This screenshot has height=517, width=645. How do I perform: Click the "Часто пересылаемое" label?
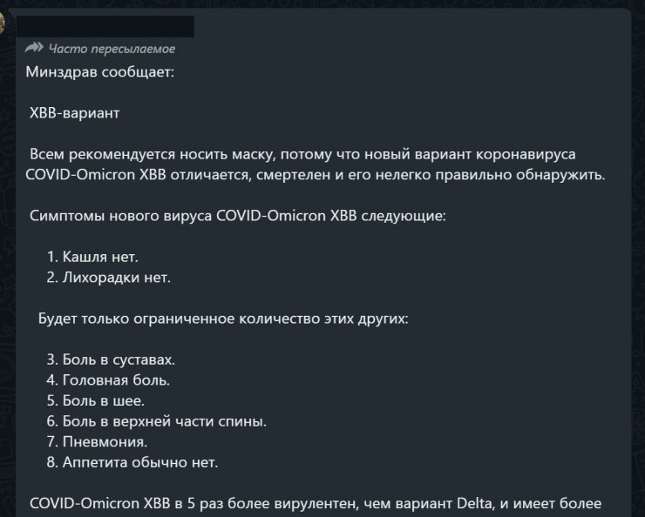(x=112, y=49)
